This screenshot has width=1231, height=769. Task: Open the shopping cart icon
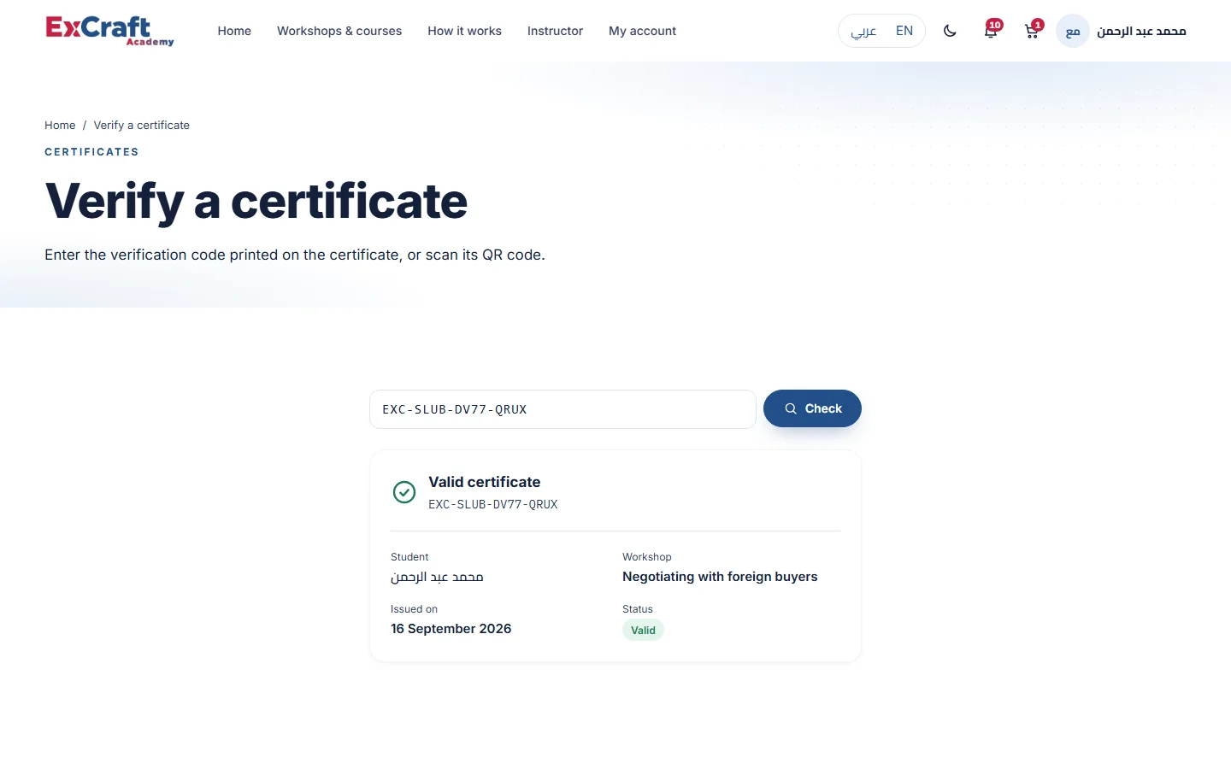point(1033,31)
